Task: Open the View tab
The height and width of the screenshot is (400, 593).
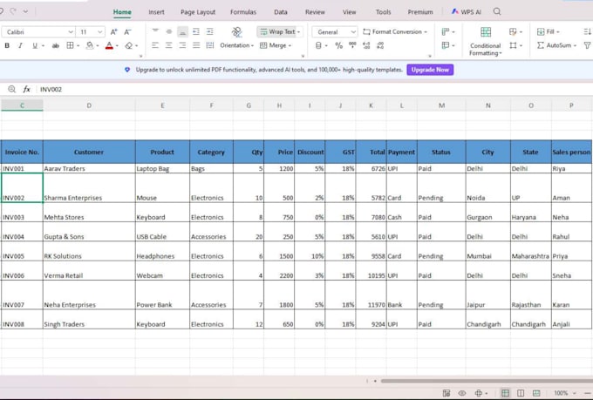Action: pyautogui.click(x=349, y=12)
